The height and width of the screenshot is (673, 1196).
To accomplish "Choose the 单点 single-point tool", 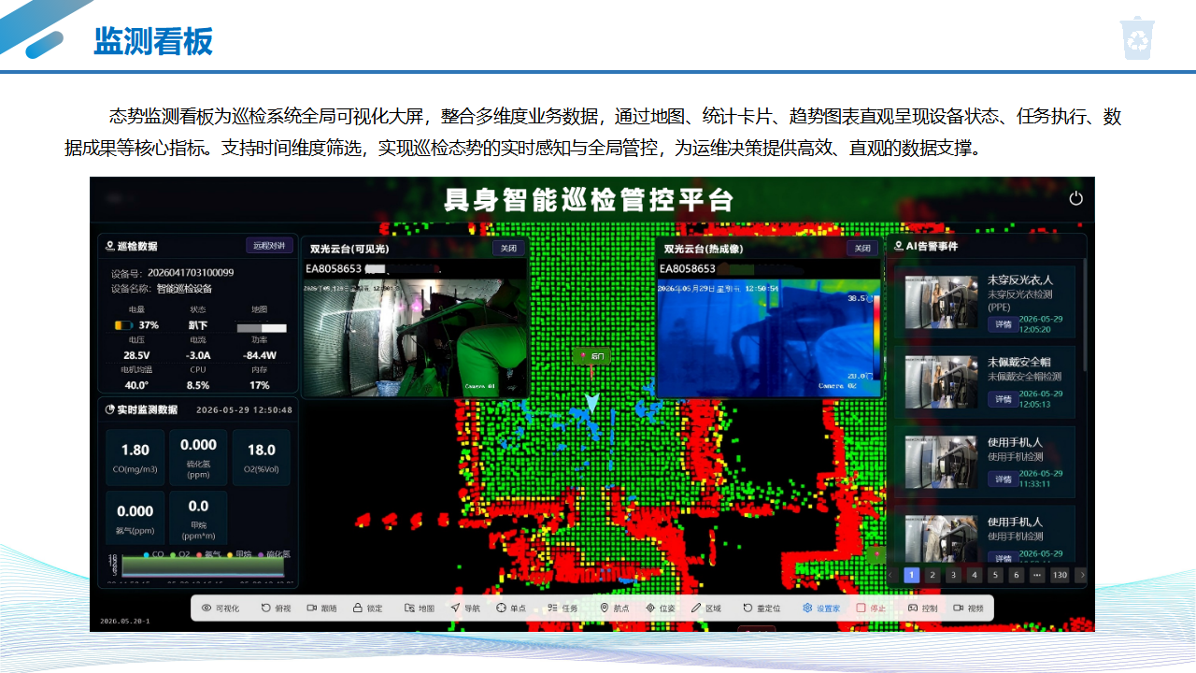I will 512,608.
